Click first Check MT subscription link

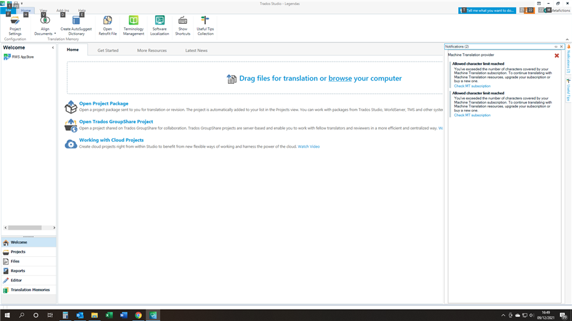(472, 86)
